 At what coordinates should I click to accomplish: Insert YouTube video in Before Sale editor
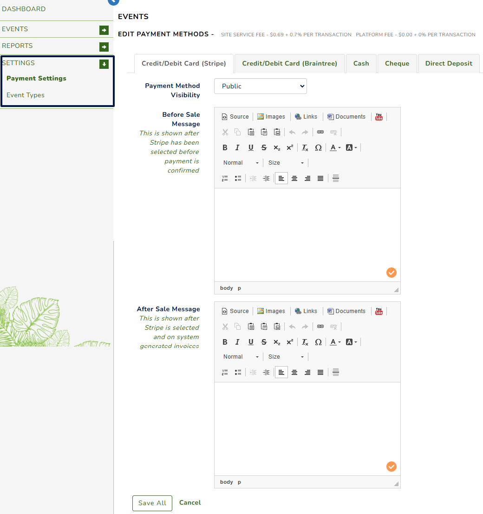(379, 117)
